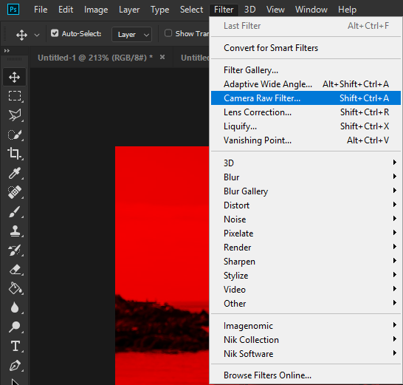Open the Select menu

[191, 10]
